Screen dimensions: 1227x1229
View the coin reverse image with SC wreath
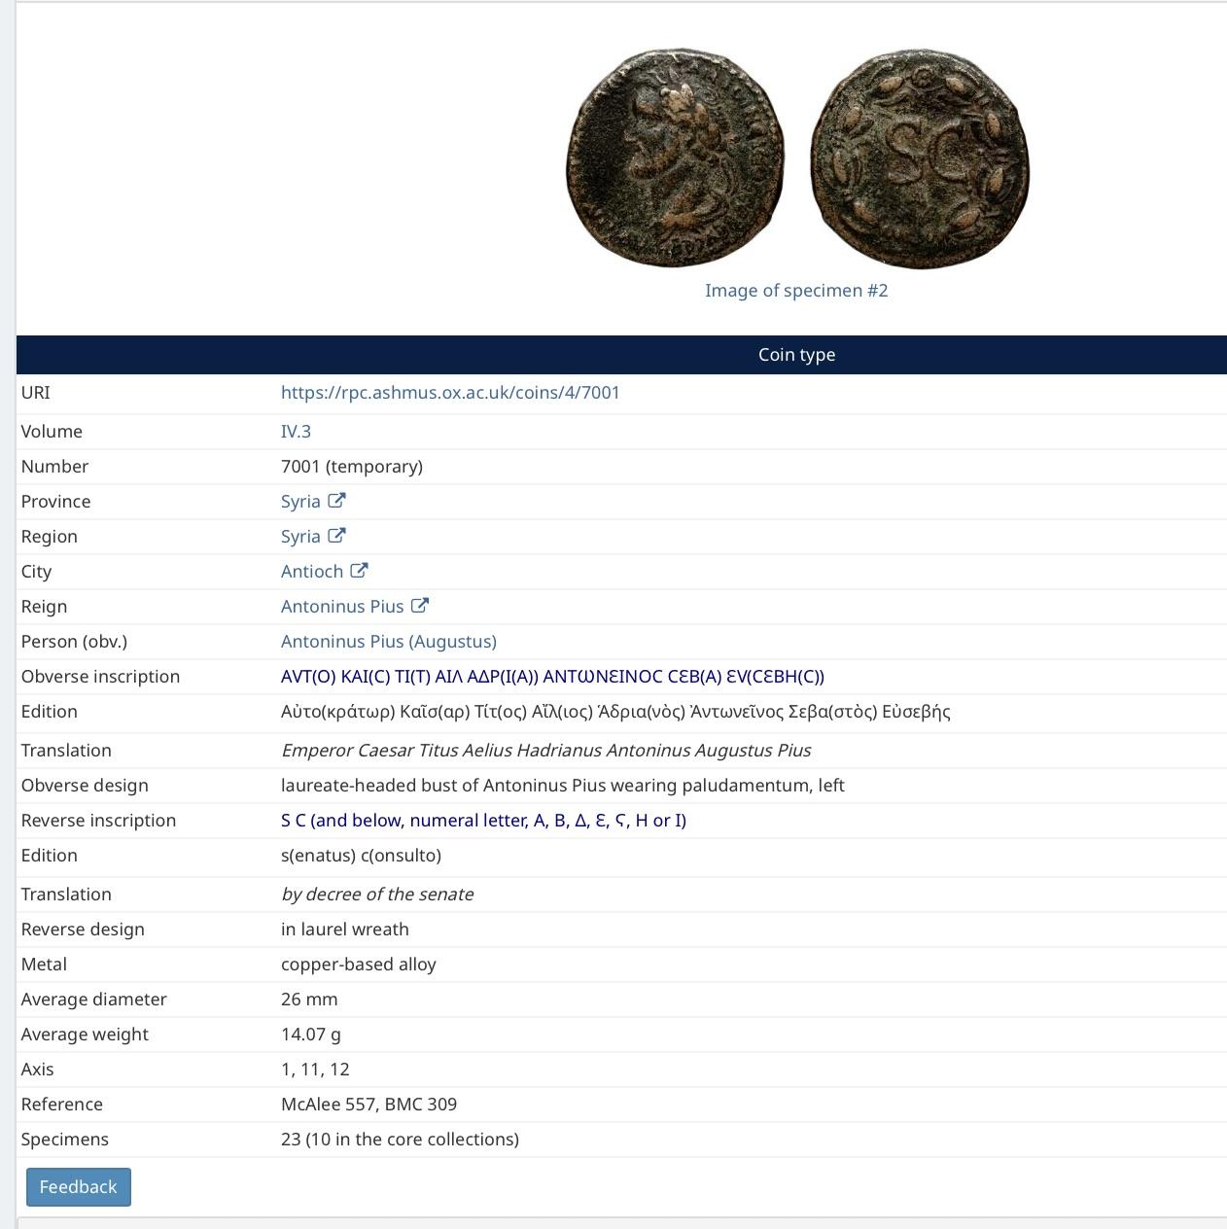[919, 159]
